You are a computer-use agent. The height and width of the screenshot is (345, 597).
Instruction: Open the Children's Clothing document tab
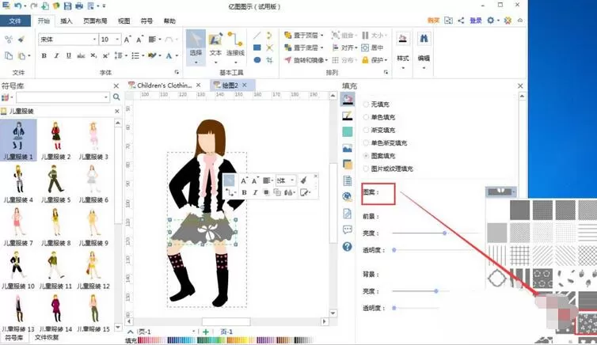[164, 85]
